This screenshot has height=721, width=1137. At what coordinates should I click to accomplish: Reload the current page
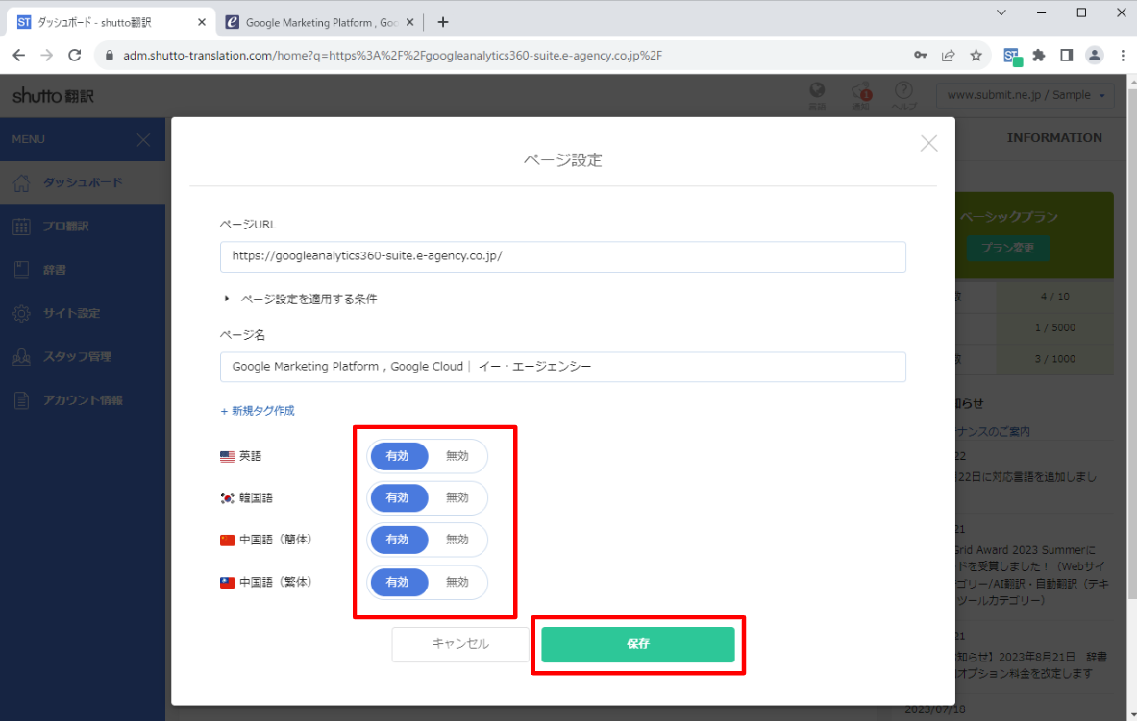(75, 55)
